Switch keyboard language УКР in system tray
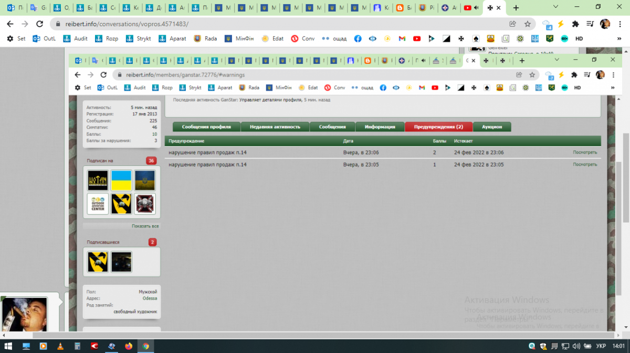This screenshot has height=353, width=630. [602, 346]
